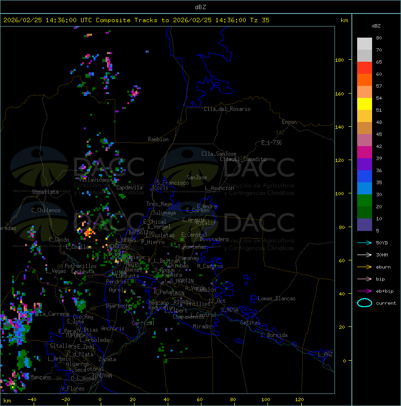Click the TUPUNGATO map label

(78, 336)
